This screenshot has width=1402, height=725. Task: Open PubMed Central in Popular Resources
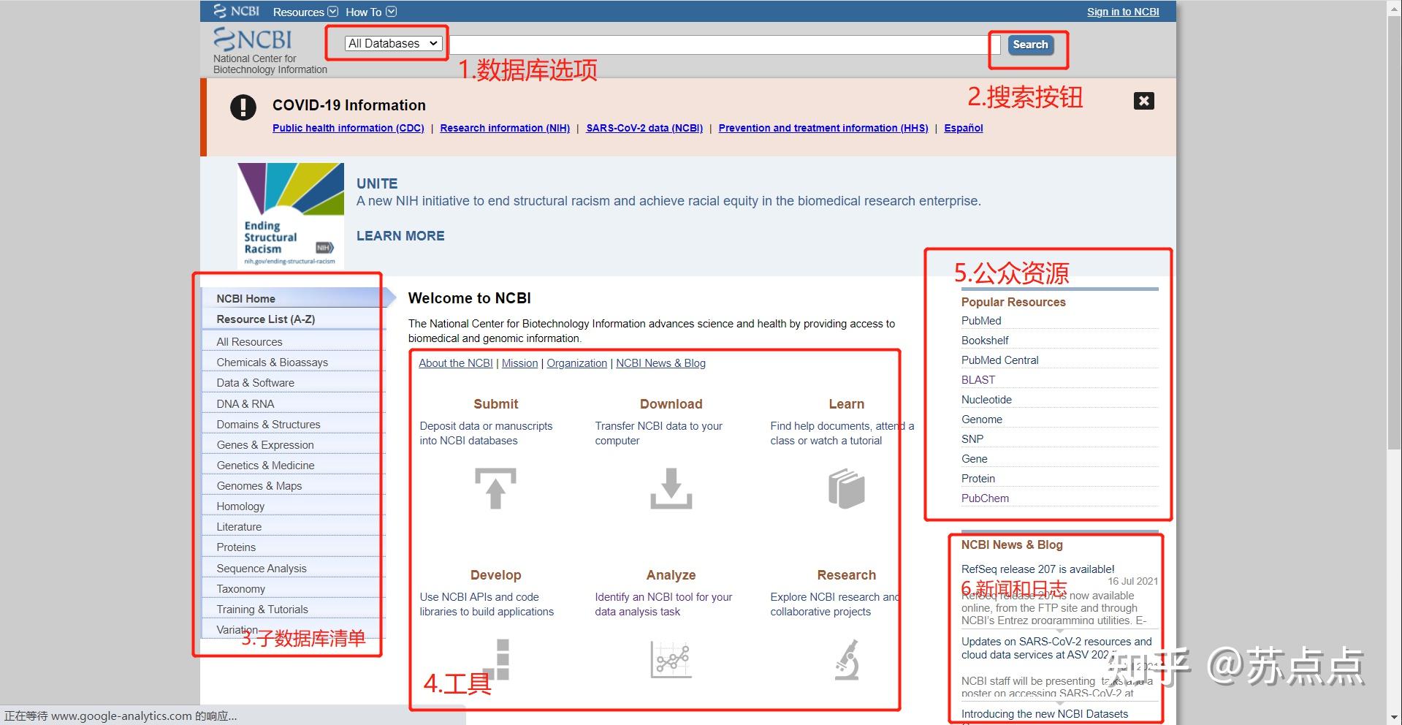pyautogui.click(x=999, y=360)
